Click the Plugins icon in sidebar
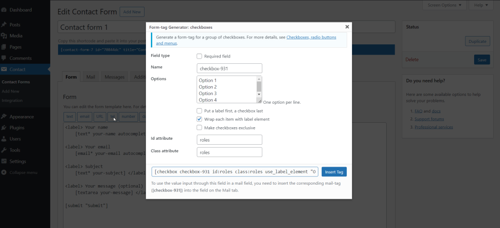The image size is (500, 228). tap(4, 128)
